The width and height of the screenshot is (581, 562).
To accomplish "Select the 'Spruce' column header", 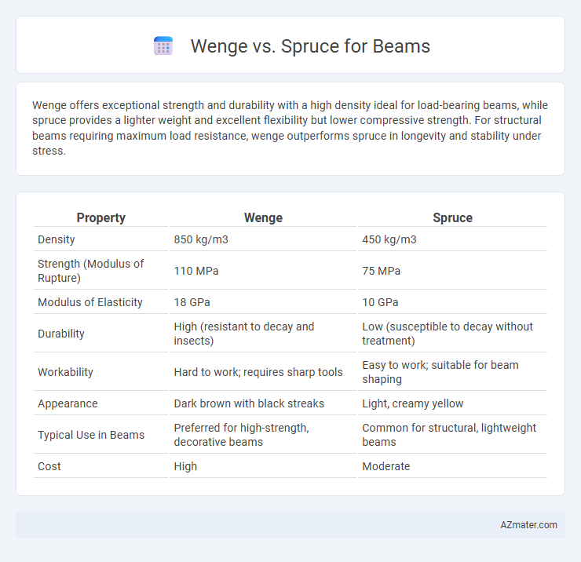I will pos(452,217).
